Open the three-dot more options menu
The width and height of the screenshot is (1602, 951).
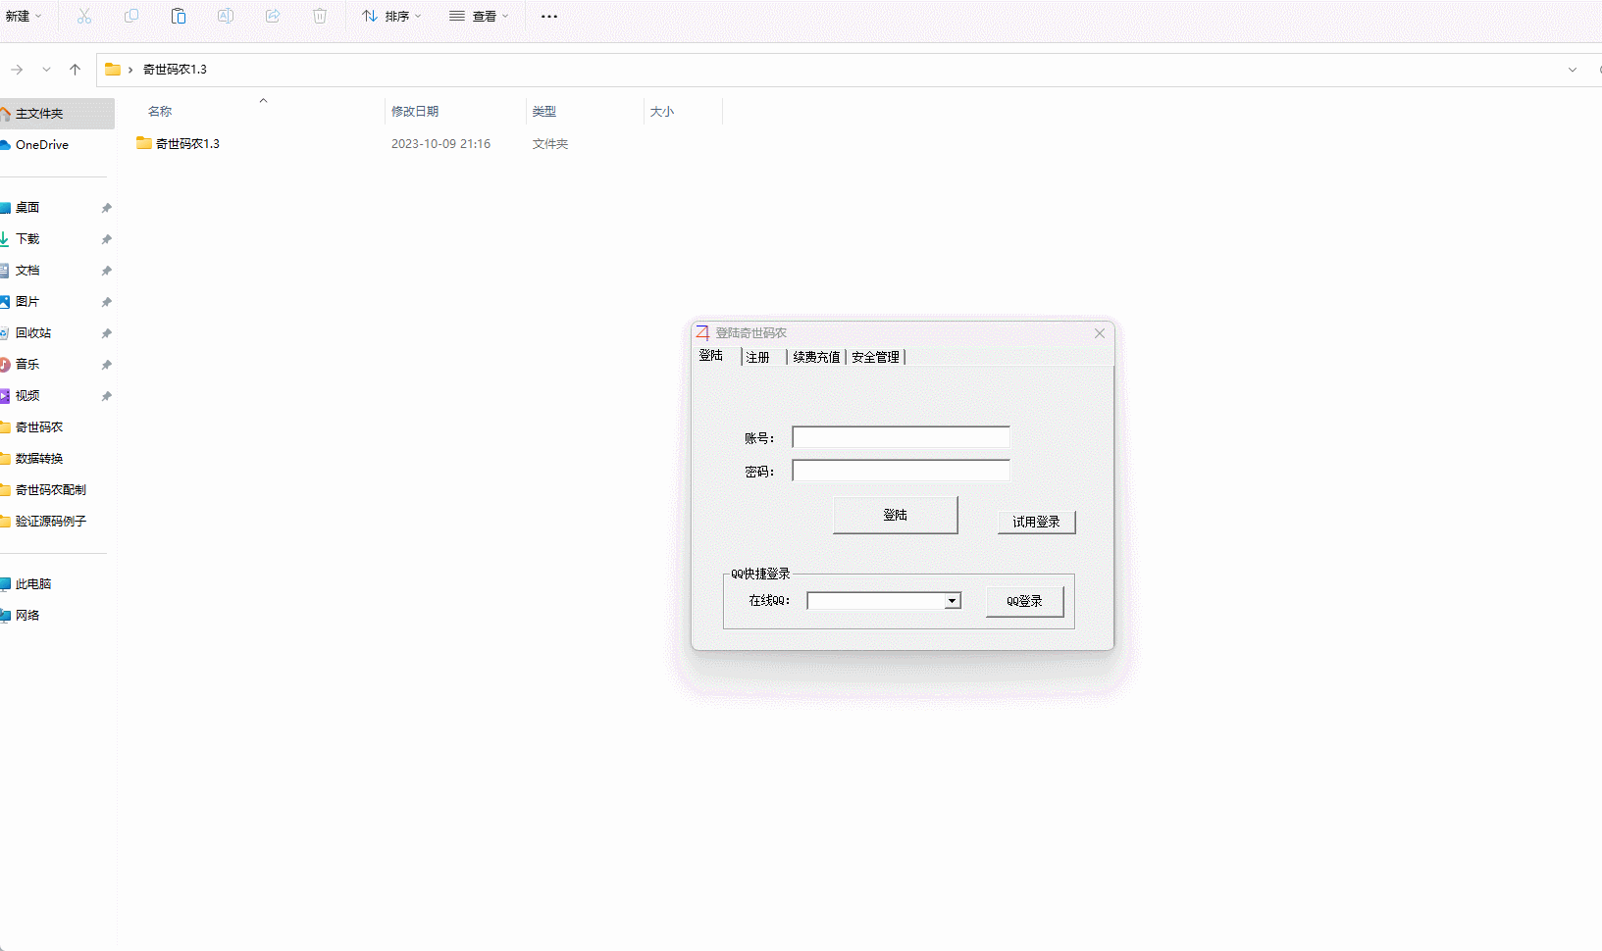pos(549,16)
